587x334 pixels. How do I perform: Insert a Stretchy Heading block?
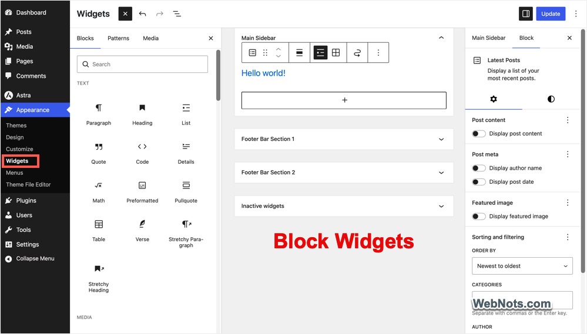pyautogui.click(x=99, y=279)
